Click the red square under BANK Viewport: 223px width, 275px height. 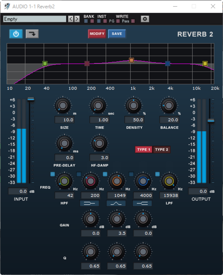[92, 21]
